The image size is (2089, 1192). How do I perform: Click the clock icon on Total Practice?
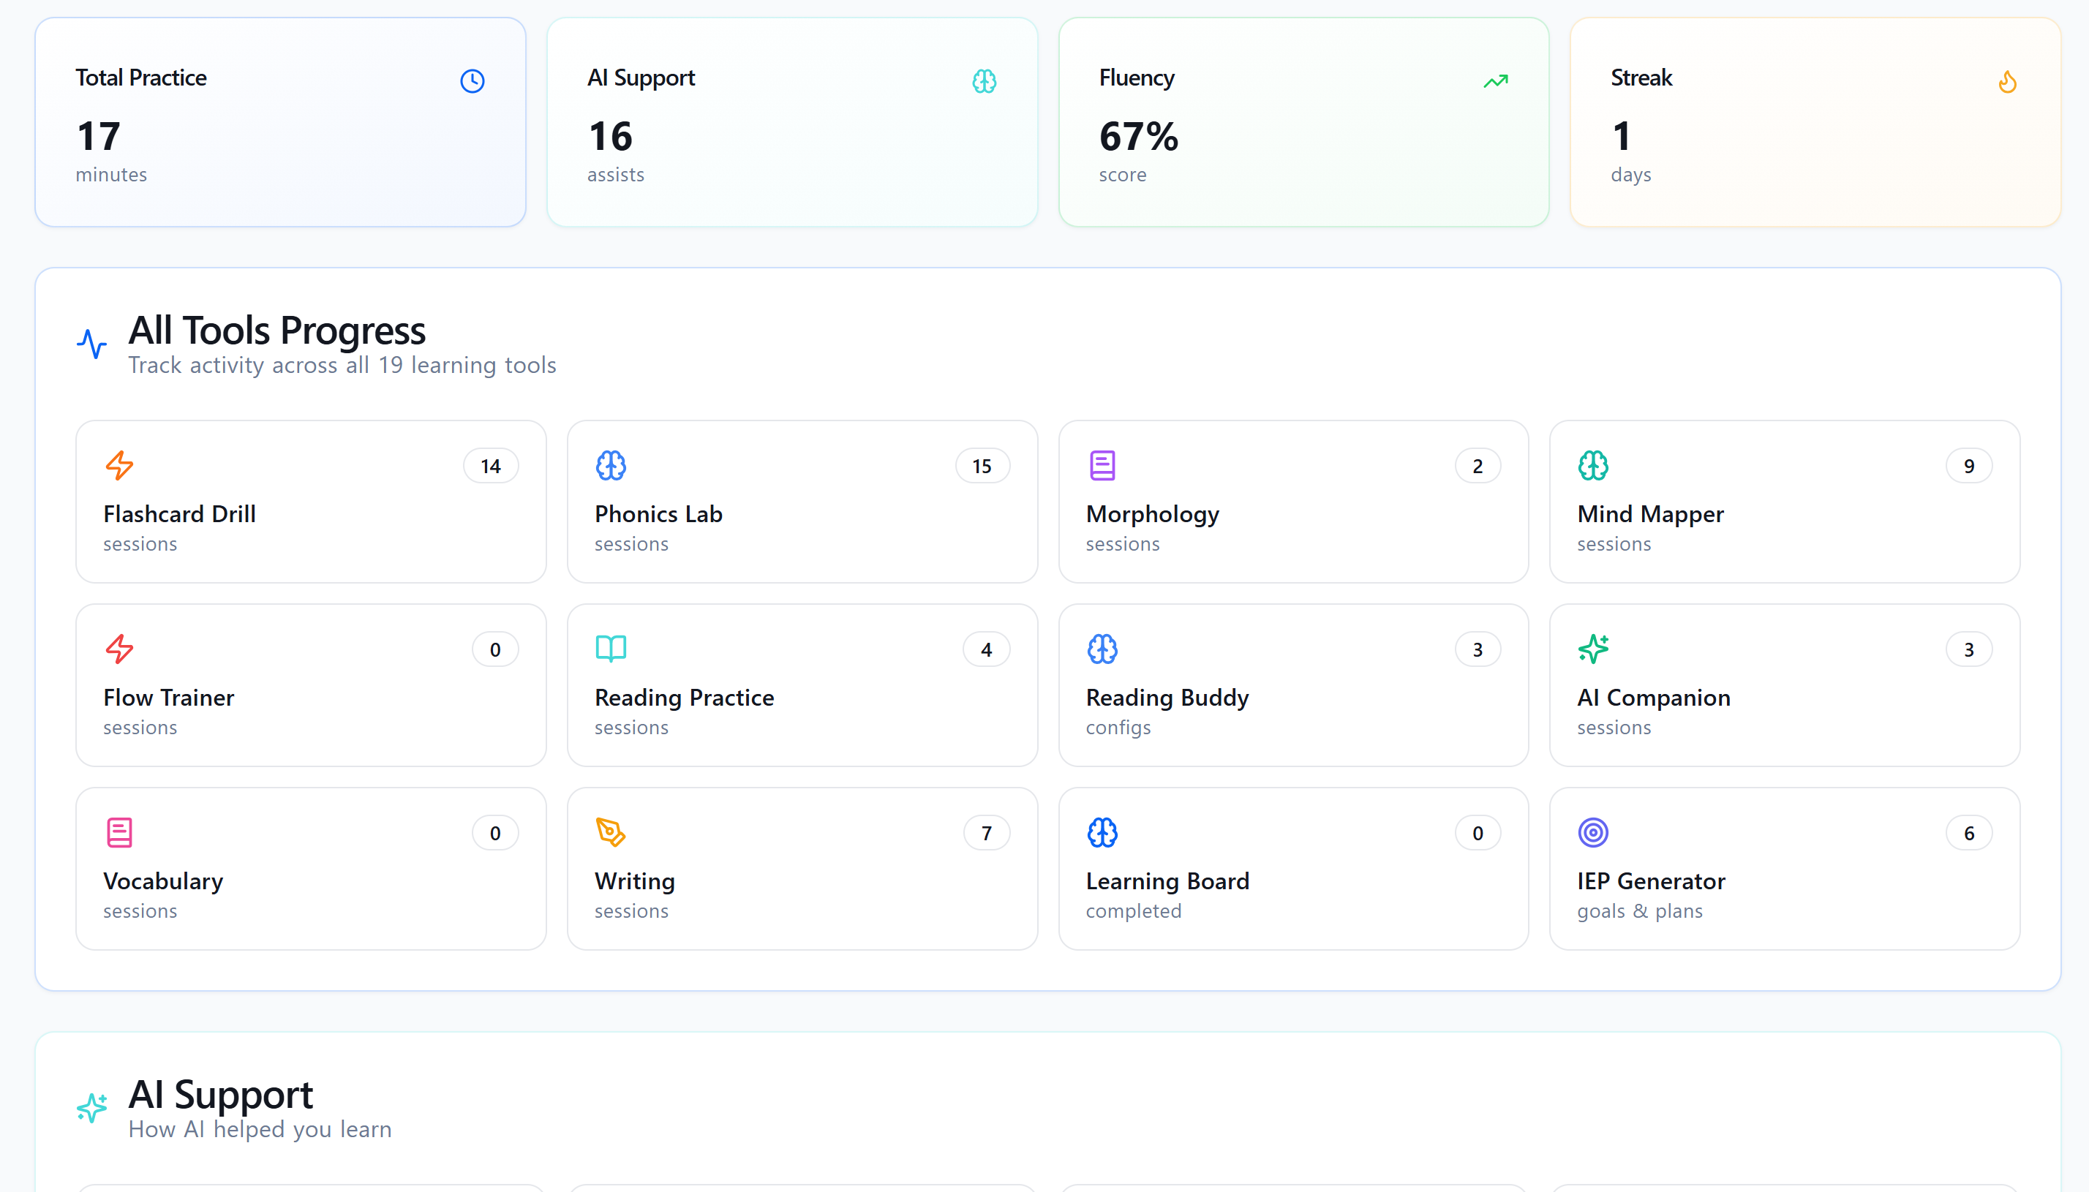click(473, 81)
